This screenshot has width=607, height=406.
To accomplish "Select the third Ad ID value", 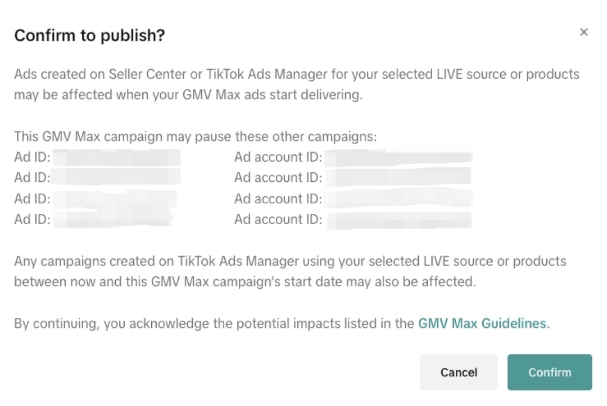I will (115, 199).
